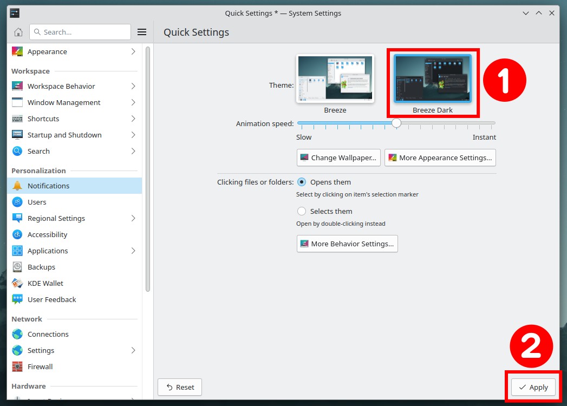567x406 pixels.
Task: Click the Startup and Shutdown icon
Action: pos(17,135)
